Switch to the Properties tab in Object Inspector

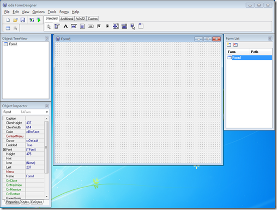pos(12,202)
